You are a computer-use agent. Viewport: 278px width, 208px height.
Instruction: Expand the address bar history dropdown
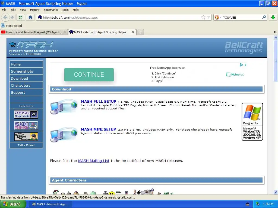pyautogui.click(x=209, y=18)
